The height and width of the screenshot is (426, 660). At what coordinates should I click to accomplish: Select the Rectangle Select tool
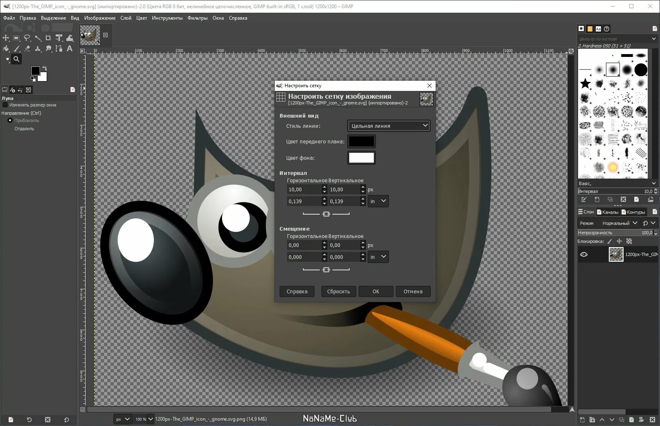(x=16, y=38)
